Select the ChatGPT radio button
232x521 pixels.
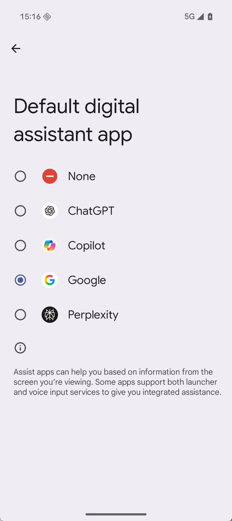pos(20,211)
